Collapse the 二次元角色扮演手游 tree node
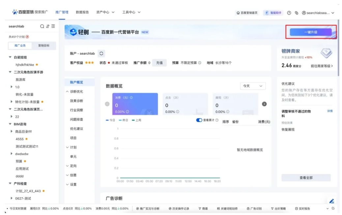Image resolution: width=342 pixels, height=215 pixels. point(10,72)
